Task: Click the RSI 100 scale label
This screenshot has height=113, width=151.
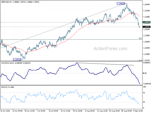Action: (x=144, y=87)
